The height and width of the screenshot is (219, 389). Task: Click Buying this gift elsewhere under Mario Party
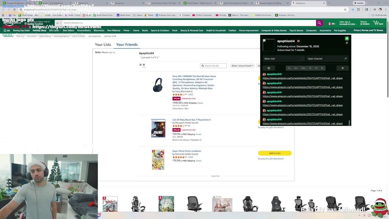[x=271, y=159]
